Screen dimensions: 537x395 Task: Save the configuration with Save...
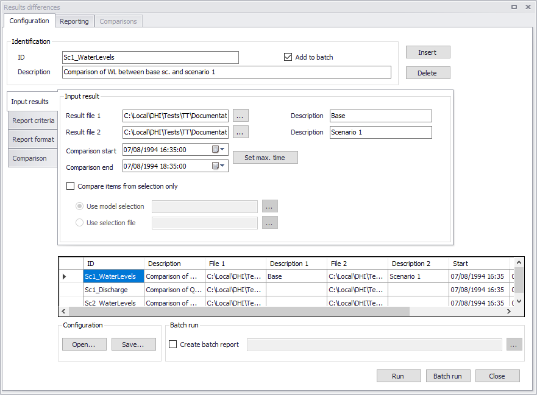[133, 344]
